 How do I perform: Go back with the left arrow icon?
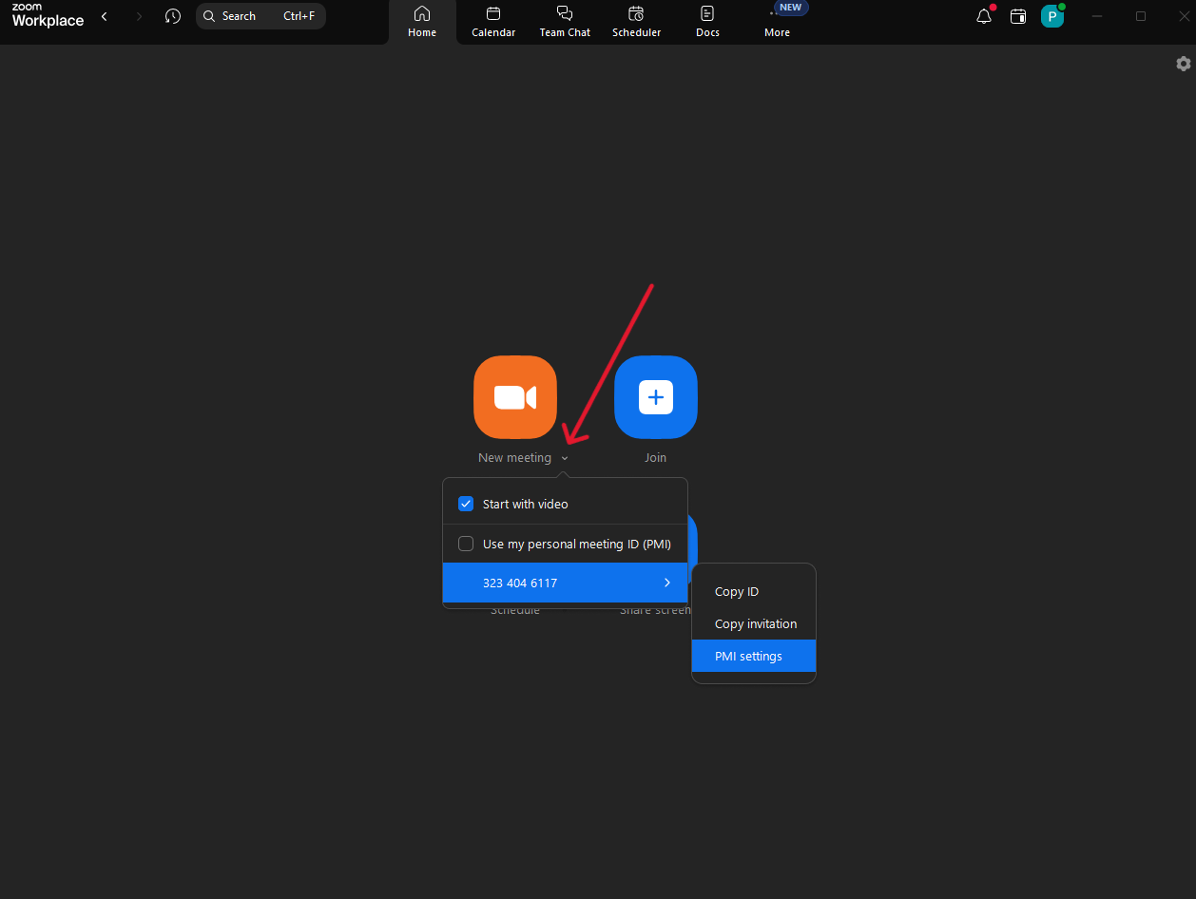pos(104,16)
